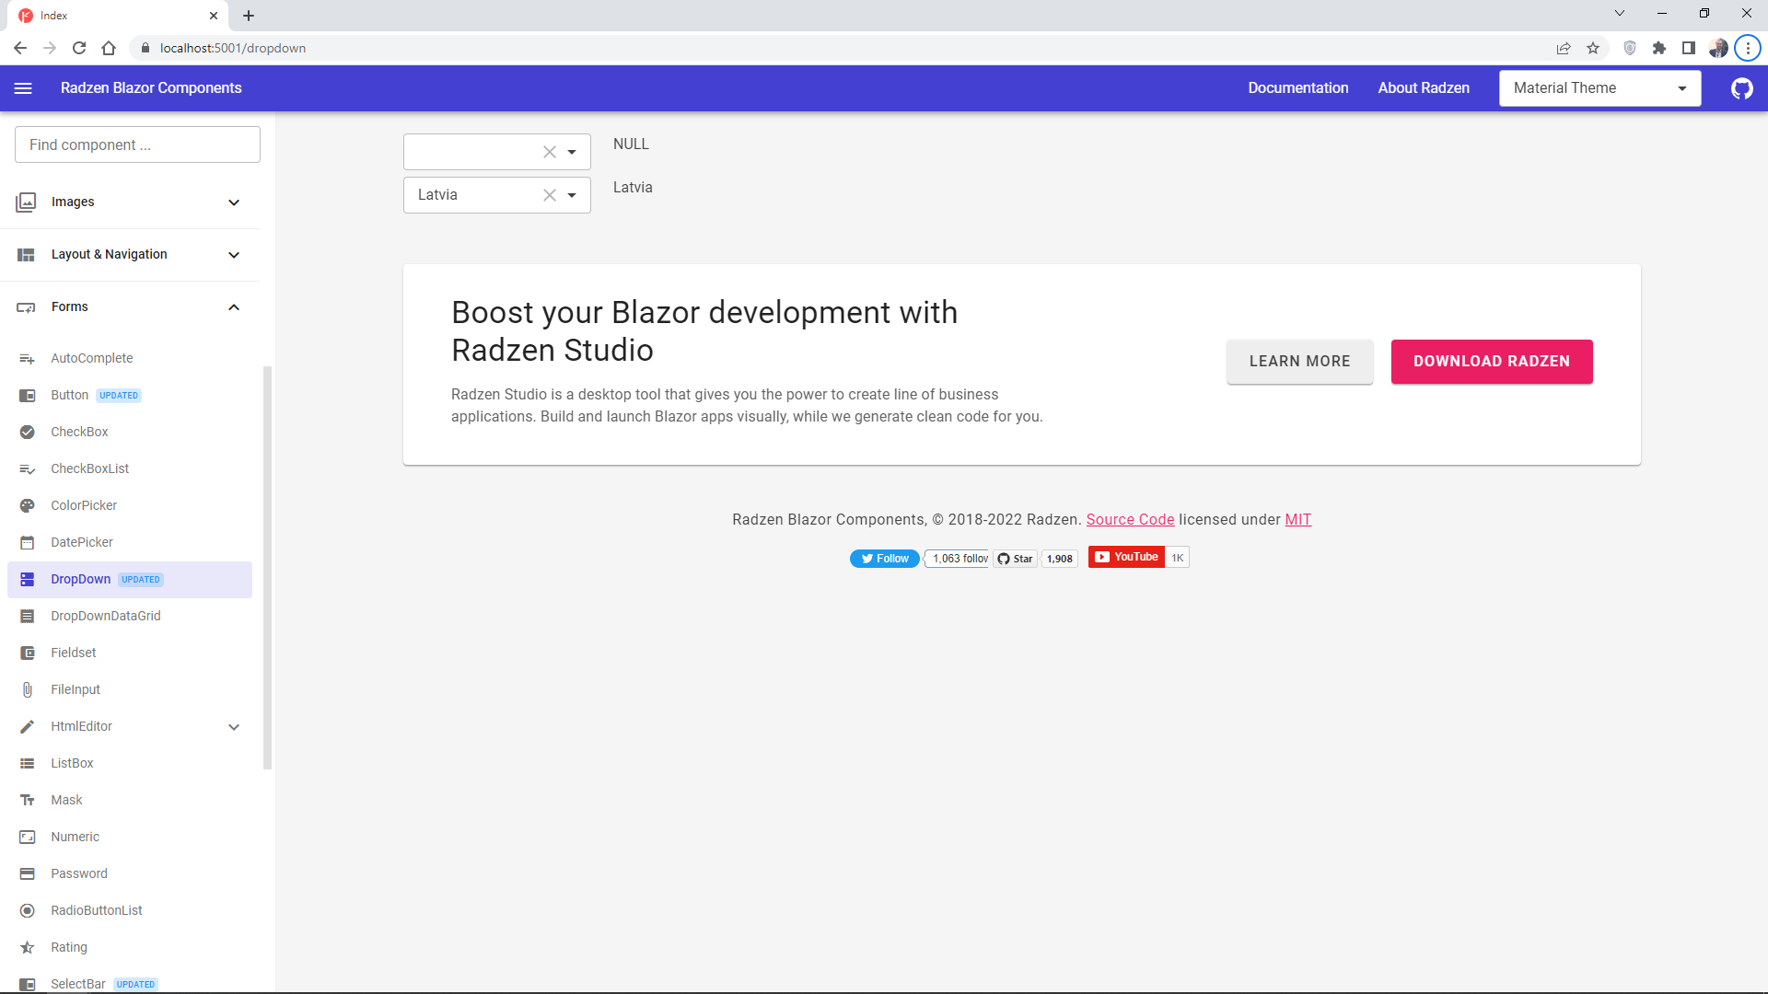The height and width of the screenshot is (994, 1768).
Task: Click the GitHub Star badge
Action: 1015,558
